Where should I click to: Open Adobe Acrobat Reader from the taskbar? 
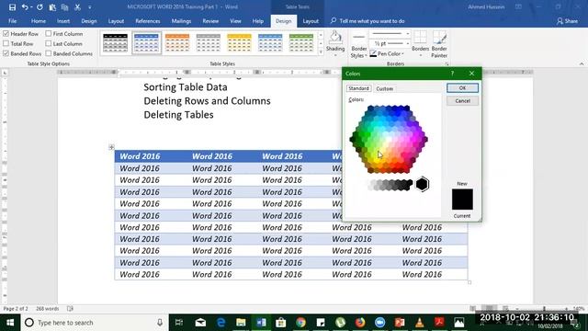pyautogui.click(x=439, y=323)
